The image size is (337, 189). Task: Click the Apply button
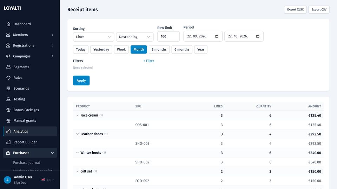pos(81,80)
